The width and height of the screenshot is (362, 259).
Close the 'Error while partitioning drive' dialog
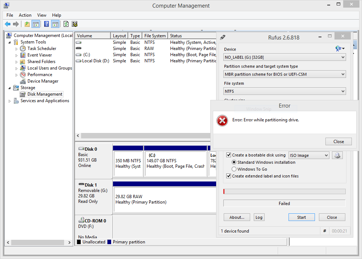[338, 141]
